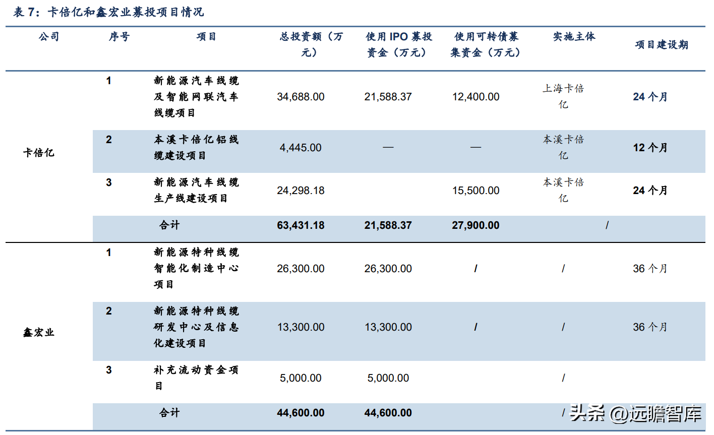Click the value 4,445.00
714x435 pixels.
(x=301, y=148)
